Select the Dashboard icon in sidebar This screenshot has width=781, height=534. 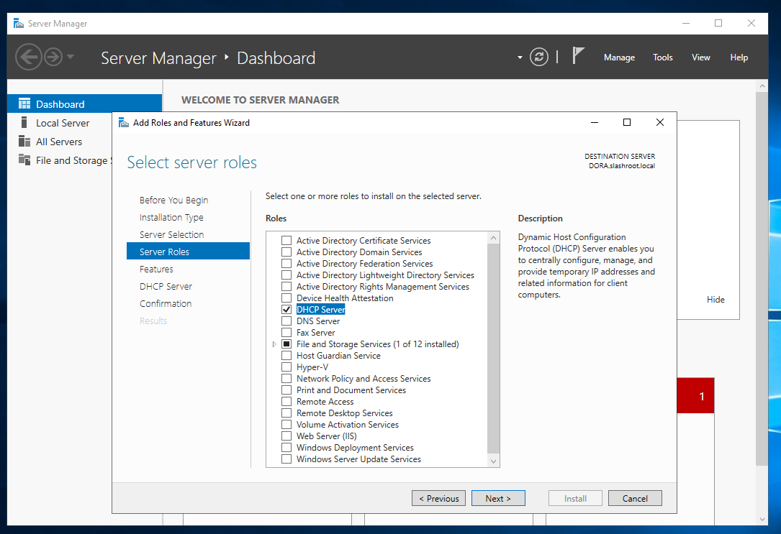[24, 104]
